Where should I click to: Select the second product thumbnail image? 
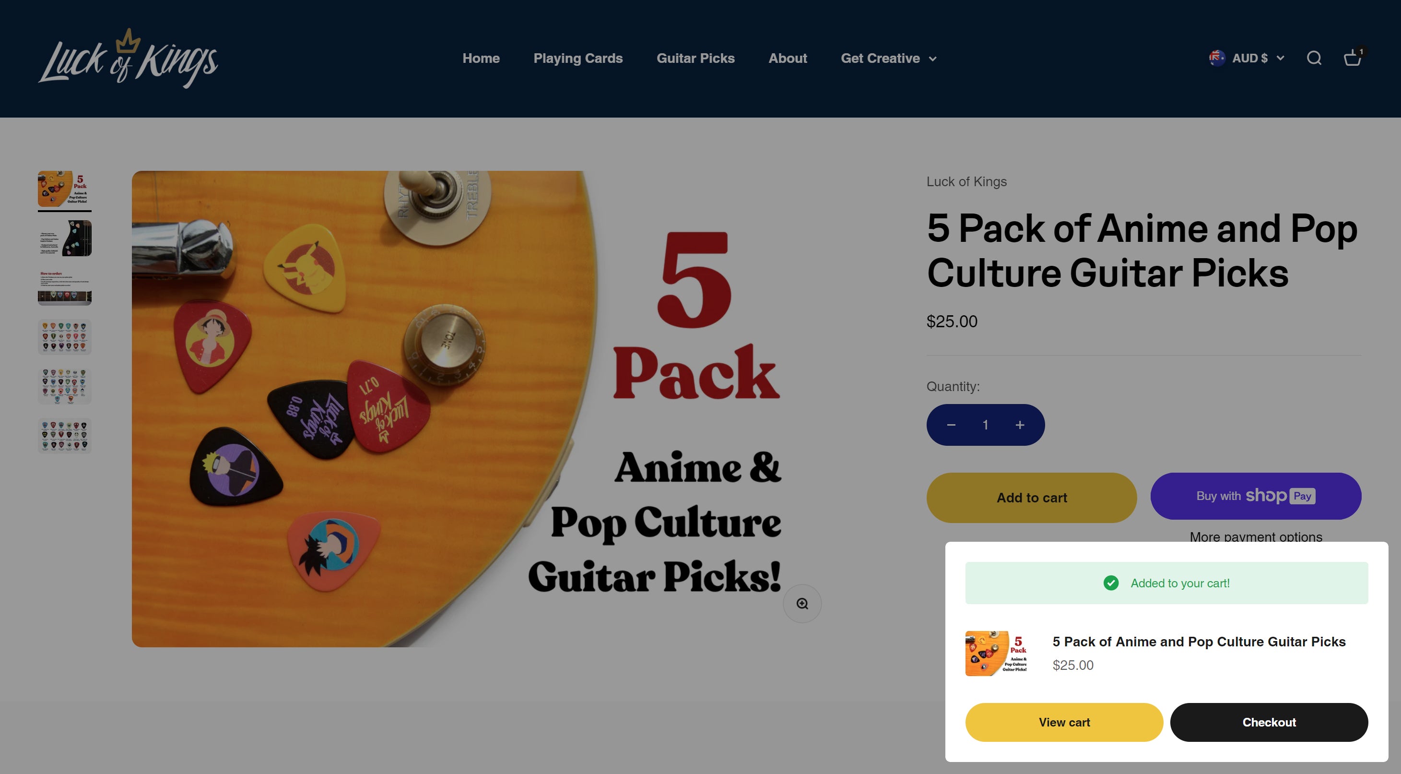65,238
